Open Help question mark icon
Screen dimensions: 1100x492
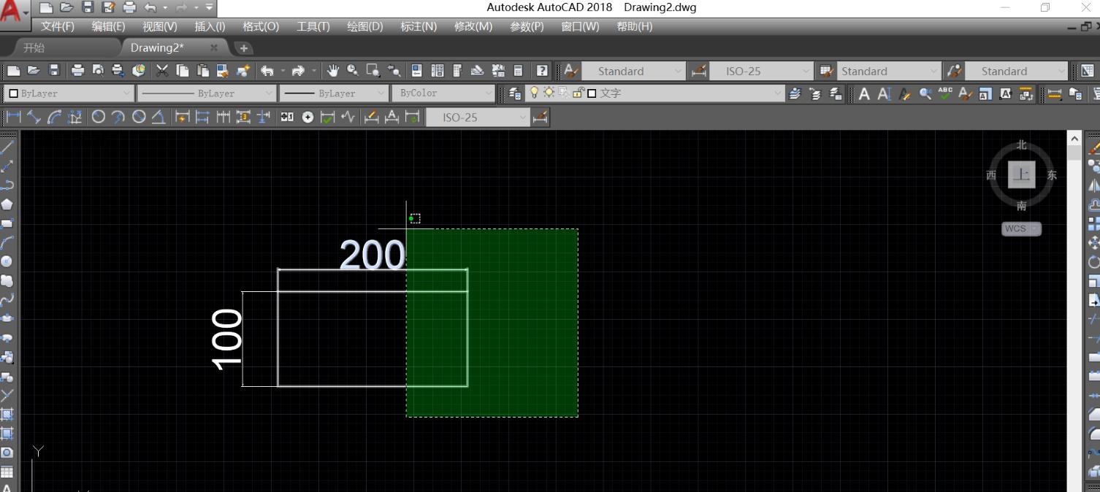[542, 71]
